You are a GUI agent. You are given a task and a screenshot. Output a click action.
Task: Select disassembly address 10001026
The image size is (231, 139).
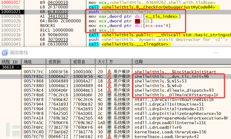tap(11, 16)
